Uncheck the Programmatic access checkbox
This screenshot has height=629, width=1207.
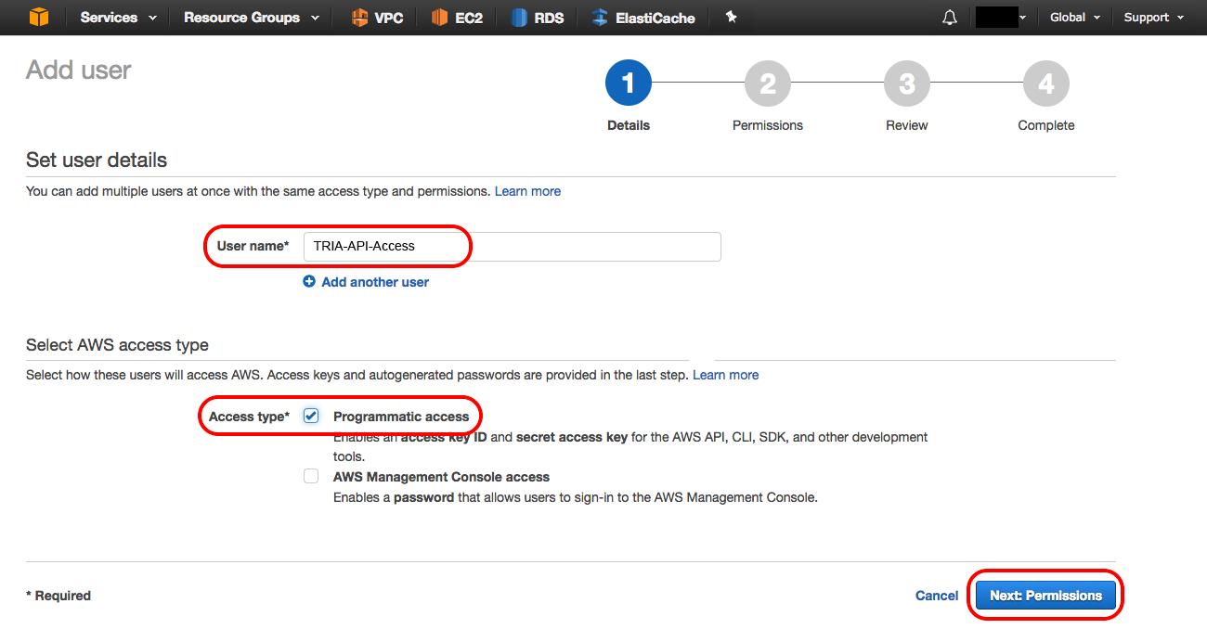(x=311, y=416)
